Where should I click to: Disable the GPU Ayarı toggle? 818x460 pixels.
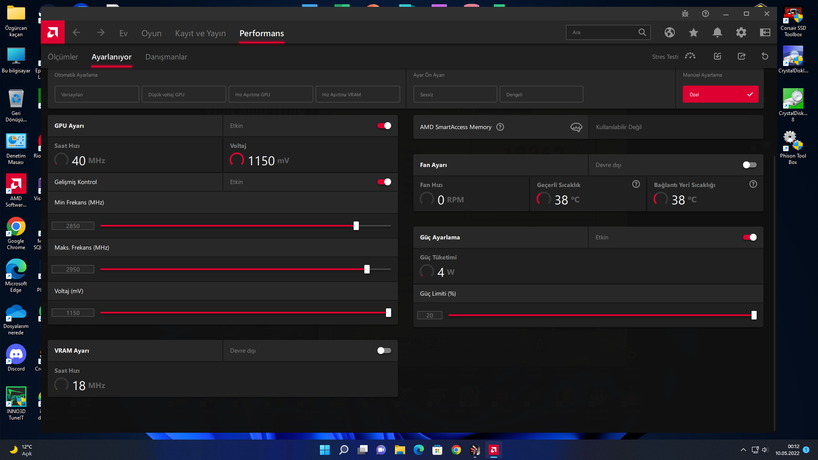point(384,126)
